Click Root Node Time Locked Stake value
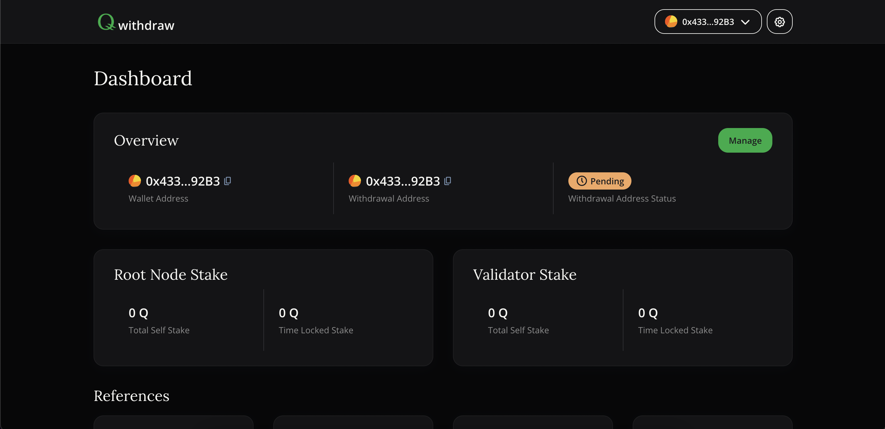Image resolution: width=885 pixels, height=429 pixels. point(289,313)
